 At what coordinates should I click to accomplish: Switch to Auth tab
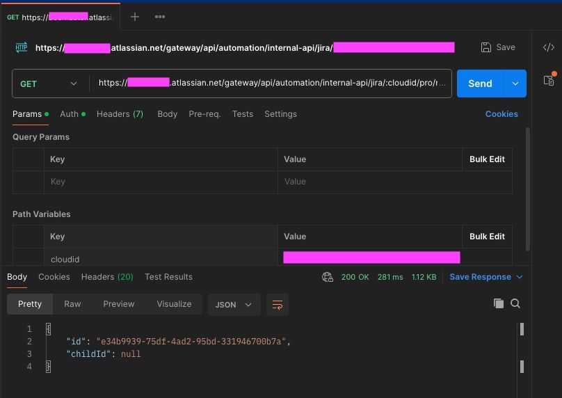pyautogui.click(x=73, y=114)
